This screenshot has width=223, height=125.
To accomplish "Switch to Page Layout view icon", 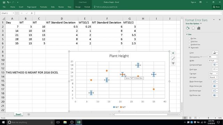I will coord(190,118).
